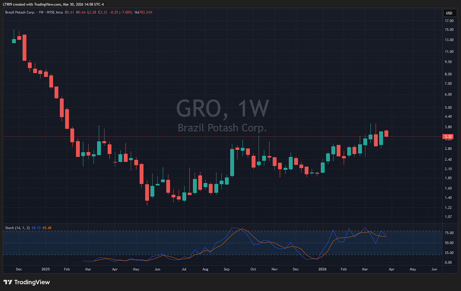Viewport: 461px width, 291px height.
Task: Click the 2.10 price axis label
Action: point(448,169)
